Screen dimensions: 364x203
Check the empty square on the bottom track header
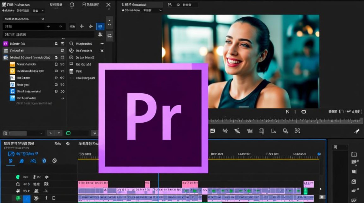pyautogui.click(x=54, y=198)
